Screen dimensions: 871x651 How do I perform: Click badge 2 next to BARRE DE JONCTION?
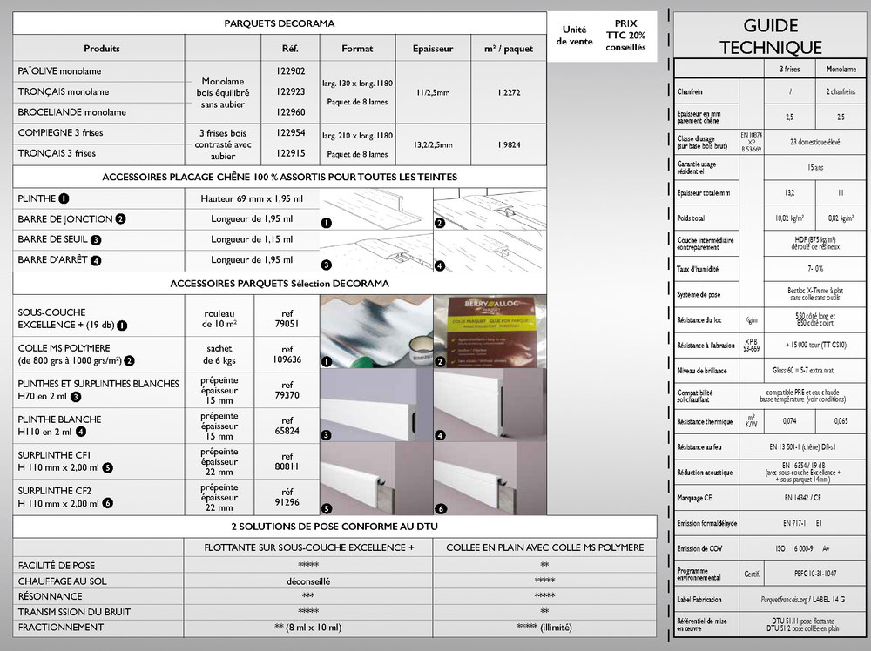point(121,219)
